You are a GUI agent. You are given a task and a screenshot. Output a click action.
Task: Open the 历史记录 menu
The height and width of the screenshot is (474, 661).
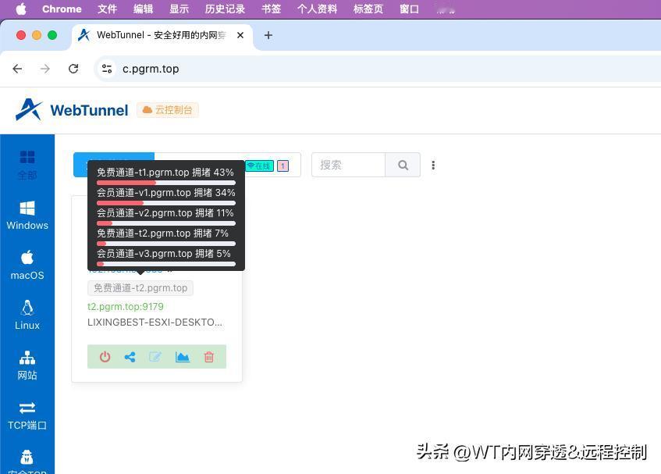(x=225, y=9)
